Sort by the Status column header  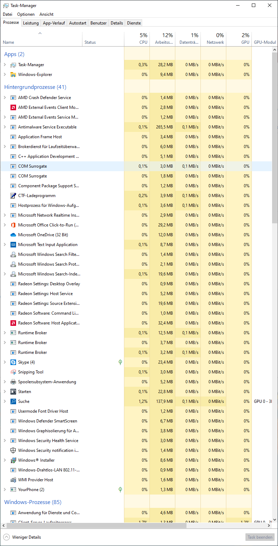(x=103, y=39)
